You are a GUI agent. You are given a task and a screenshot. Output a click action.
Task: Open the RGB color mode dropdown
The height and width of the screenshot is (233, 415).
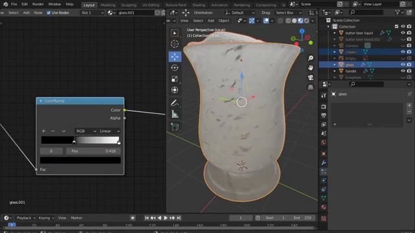[x=86, y=131]
